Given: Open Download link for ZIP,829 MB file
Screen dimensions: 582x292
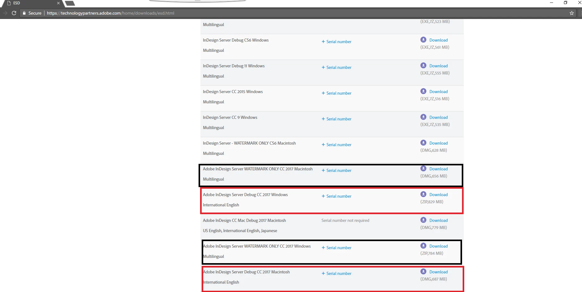Looking at the screenshot, I should click(x=438, y=195).
